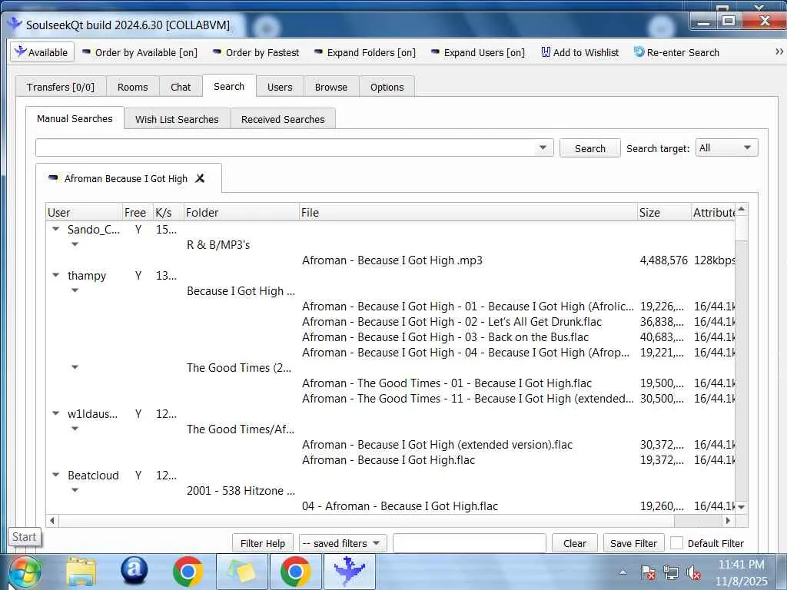The image size is (787, 590).
Task: Select 03 - Back on the Bus.flac file
Action: pos(445,337)
